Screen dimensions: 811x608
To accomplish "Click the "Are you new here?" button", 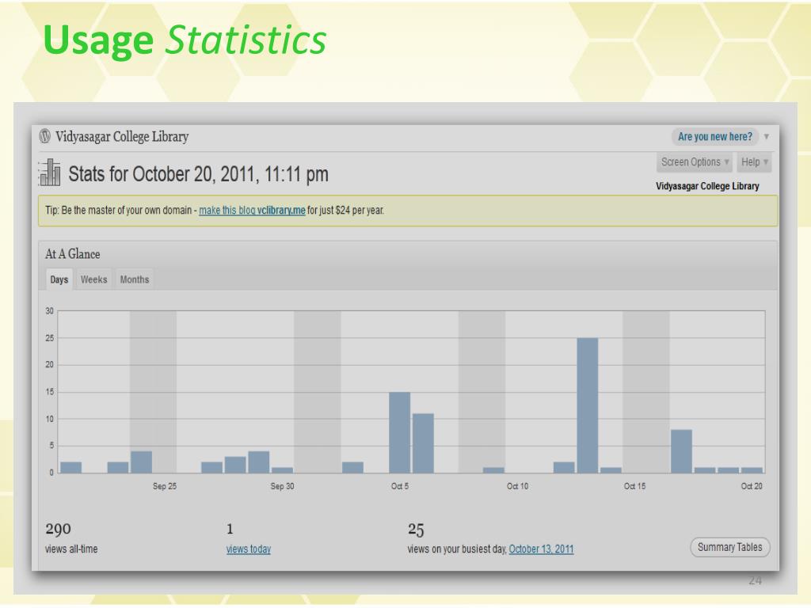I will coord(715,136).
